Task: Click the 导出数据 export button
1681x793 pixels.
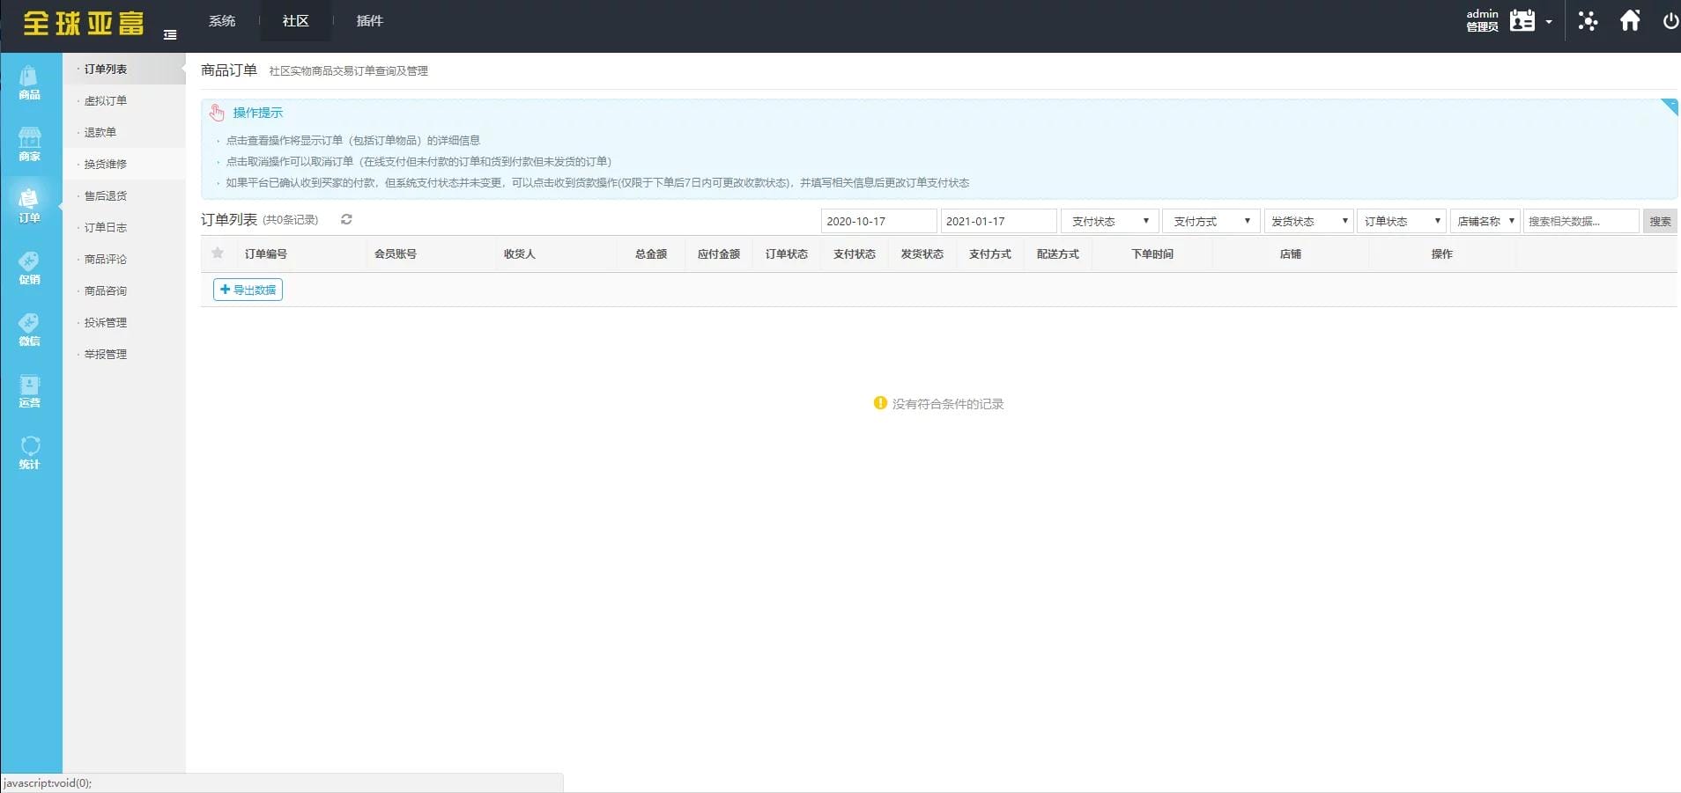Action: coord(247,289)
